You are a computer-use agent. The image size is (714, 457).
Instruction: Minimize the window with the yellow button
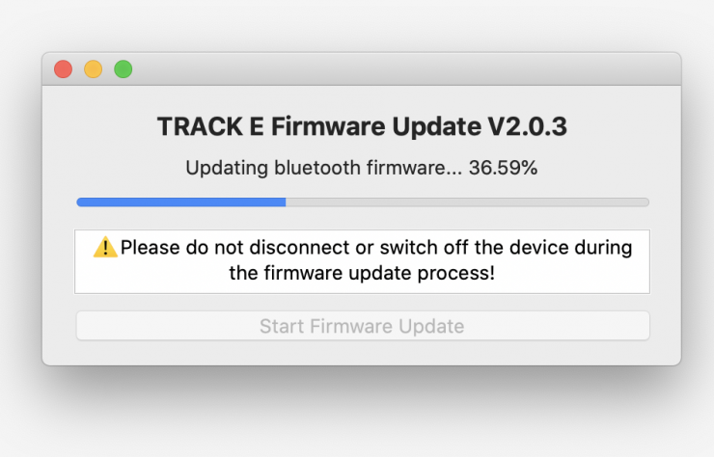tap(93, 69)
